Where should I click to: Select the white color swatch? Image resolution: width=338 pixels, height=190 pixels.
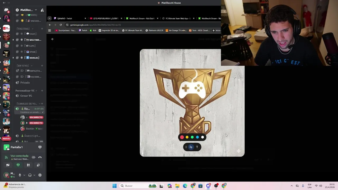[x=203, y=137]
